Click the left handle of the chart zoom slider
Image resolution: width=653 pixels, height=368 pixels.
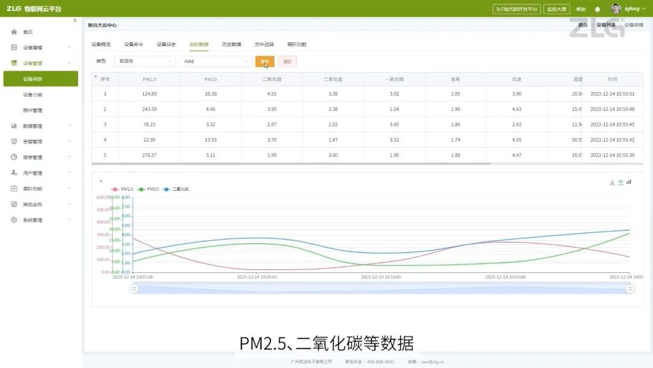click(x=134, y=288)
